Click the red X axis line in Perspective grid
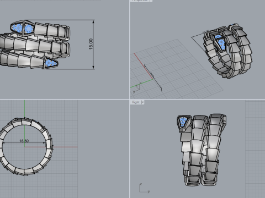This screenshot has height=198, width=265. [144, 66]
